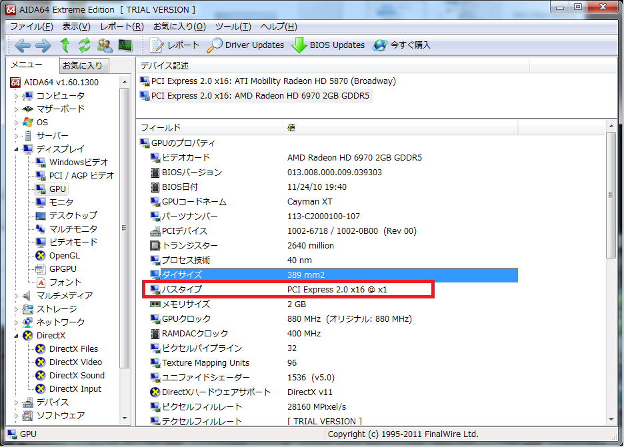Image resolution: width=624 pixels, height=447 pixels.
Task: Open the ツール menu
Action: (233, 27)
